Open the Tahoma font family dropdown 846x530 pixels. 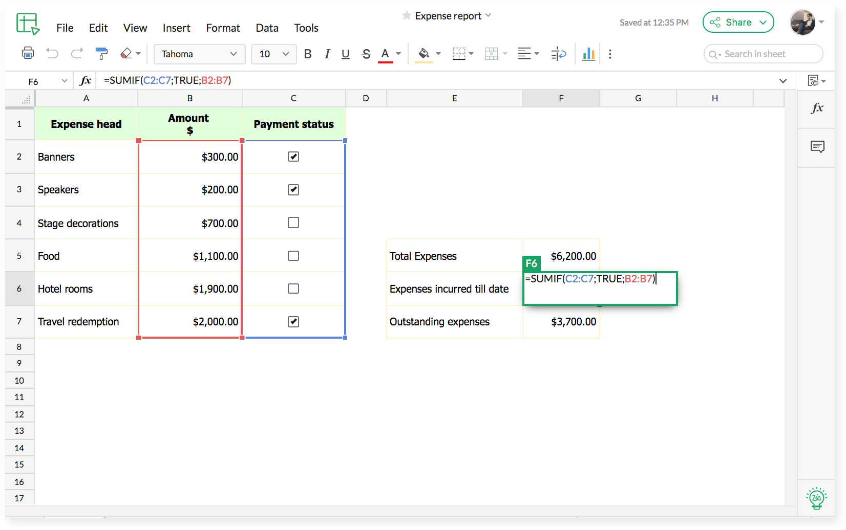tap(199, 54)
